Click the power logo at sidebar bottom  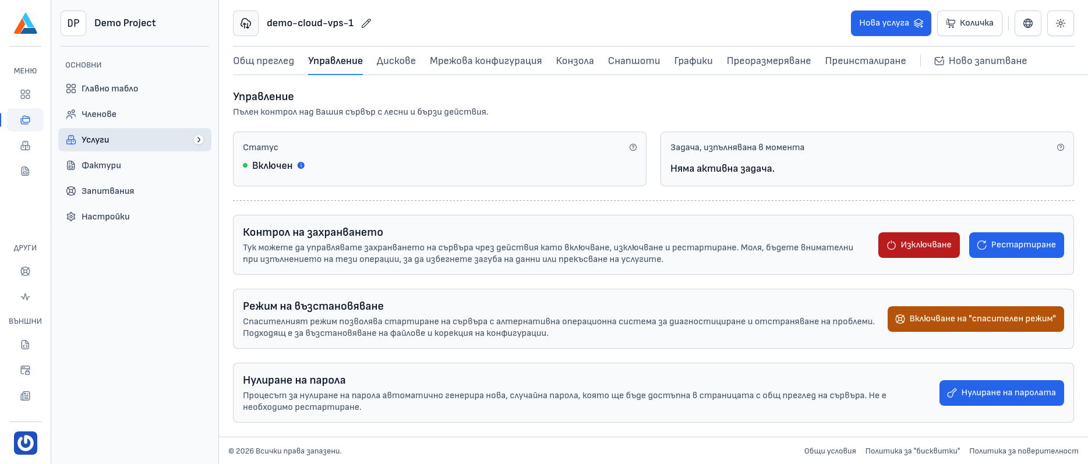click(x=26, y=443)
